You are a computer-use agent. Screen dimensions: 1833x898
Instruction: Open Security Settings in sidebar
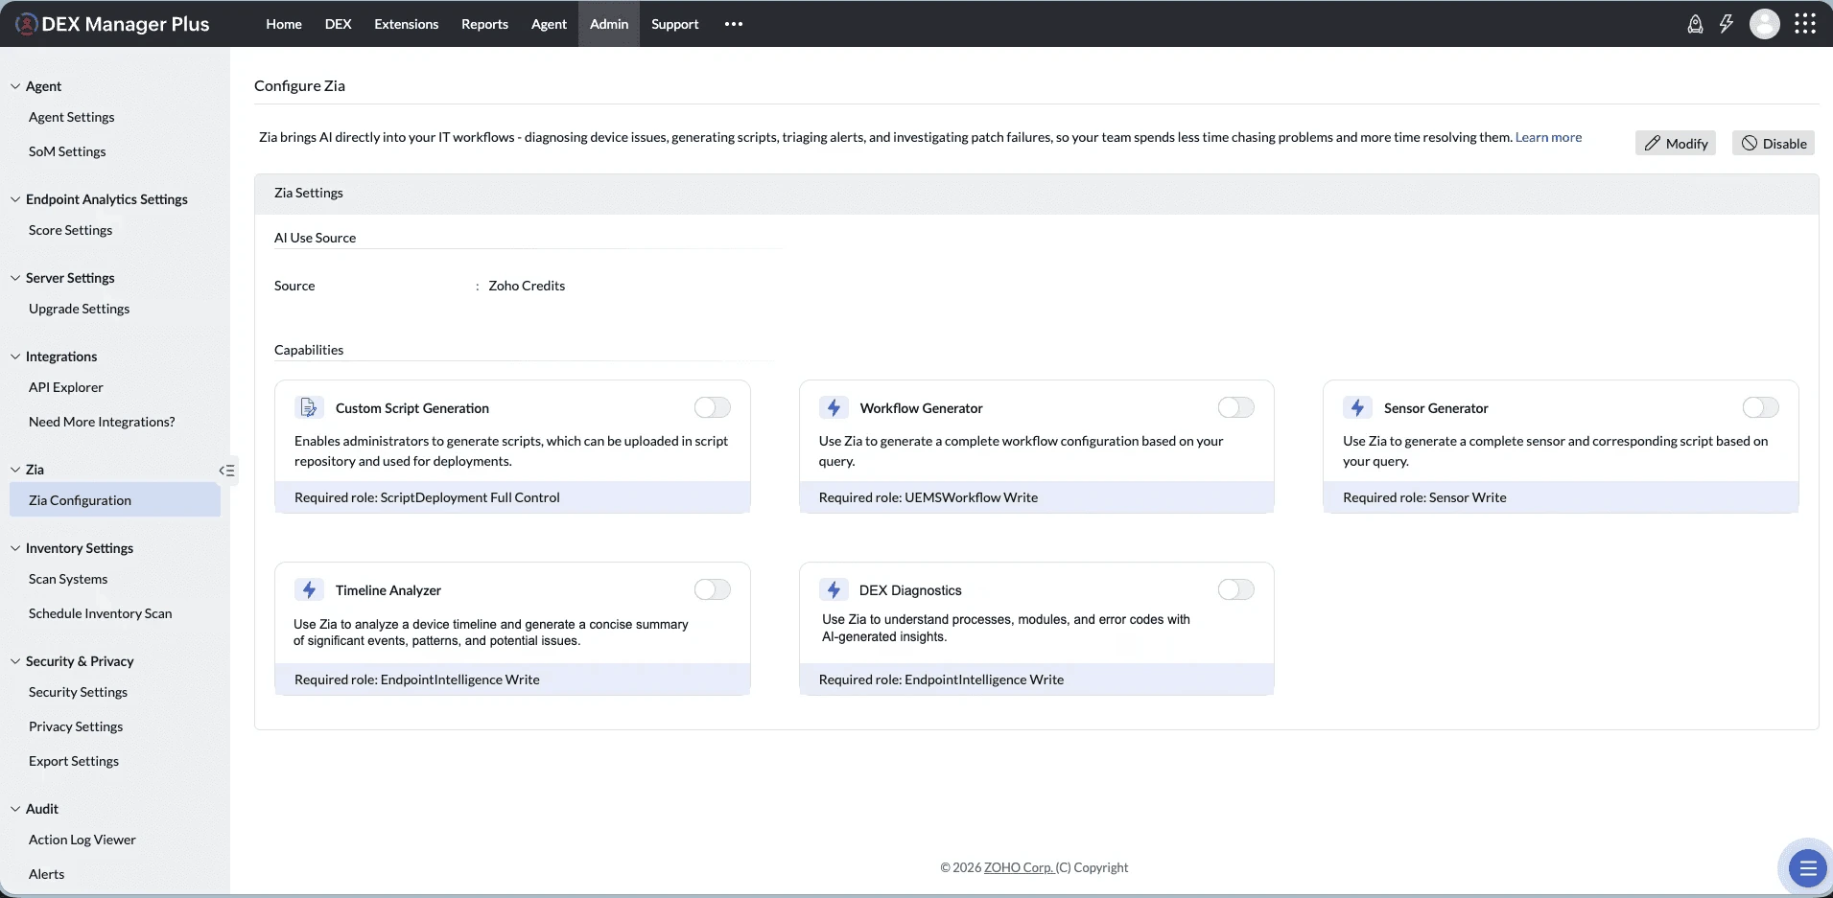(79, 692)
